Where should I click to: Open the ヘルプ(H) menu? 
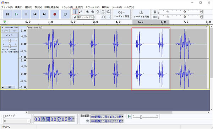click(129, 7)
